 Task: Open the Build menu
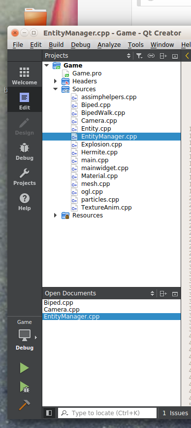[56, 45]
